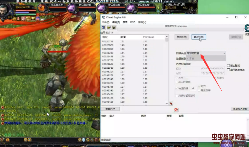Select the player character portrait in game
249x147 pixels.
click(4, 11)
